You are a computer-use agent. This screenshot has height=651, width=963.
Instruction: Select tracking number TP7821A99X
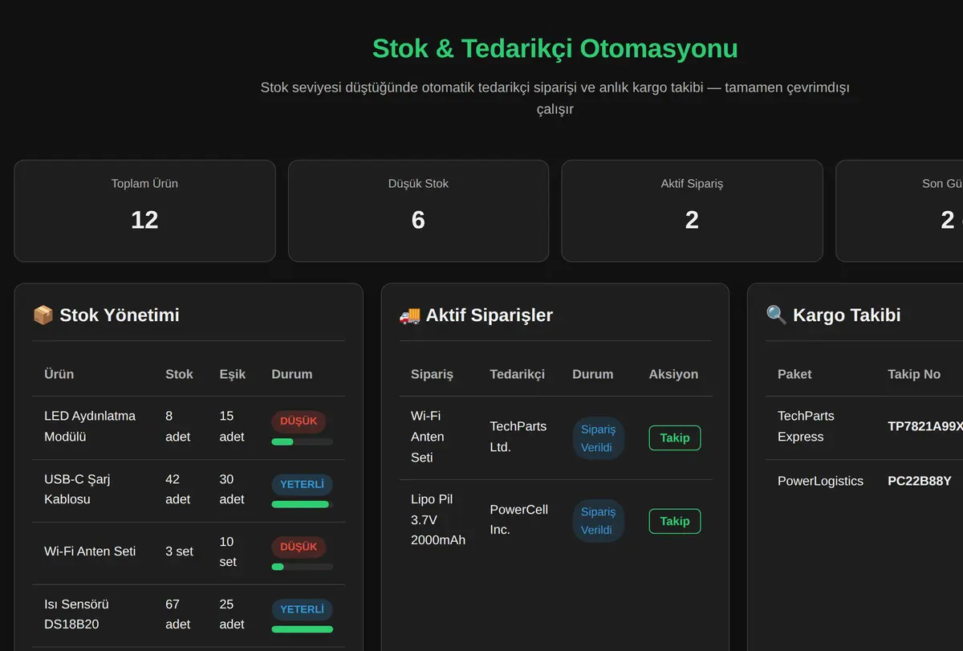click(x=925, y=426)
